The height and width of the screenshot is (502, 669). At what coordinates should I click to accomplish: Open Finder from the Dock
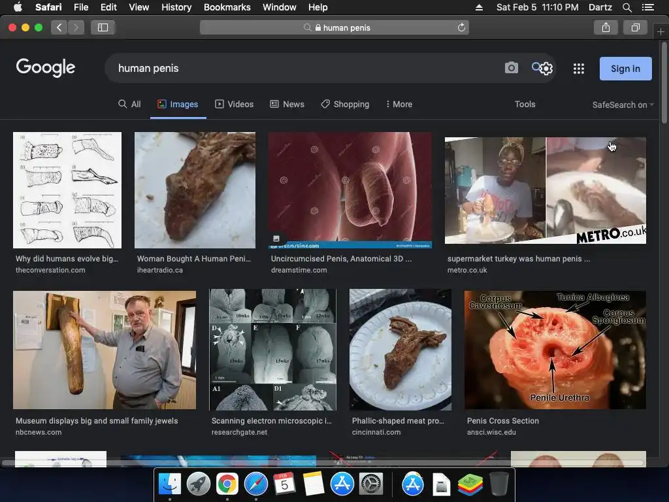[170, 484]
